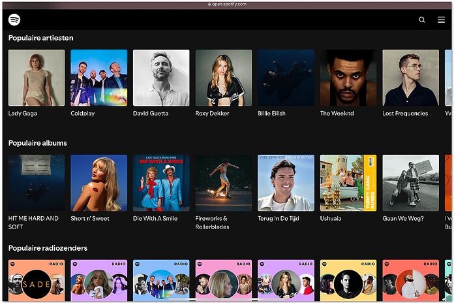Viewport: 454px width, 303px height.
Task: Open the Populaire artiesten section heading
Action: pos(41,38)
